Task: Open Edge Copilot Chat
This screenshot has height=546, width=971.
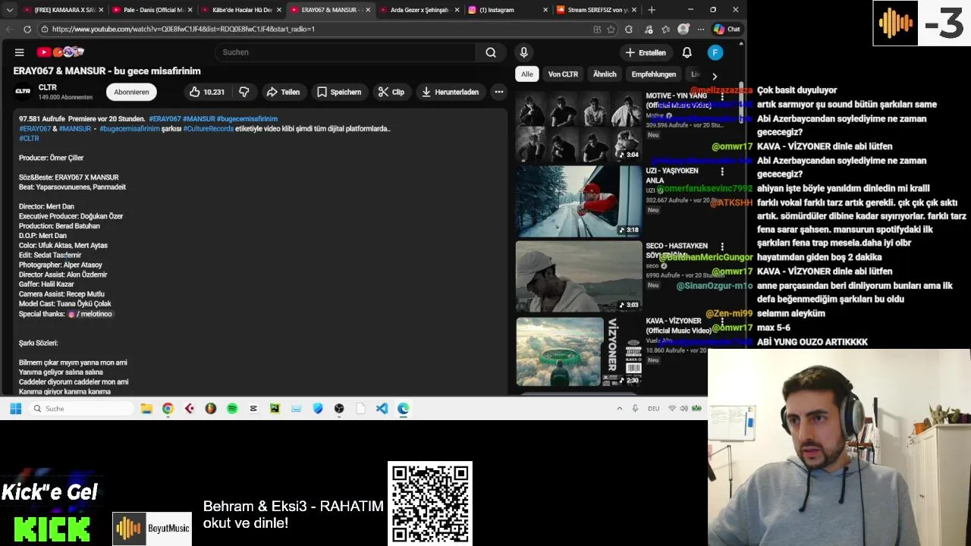Action: click(727, 29)
